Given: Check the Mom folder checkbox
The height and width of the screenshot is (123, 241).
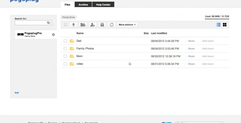Looking at the screenshot, I should click(65, 56).
